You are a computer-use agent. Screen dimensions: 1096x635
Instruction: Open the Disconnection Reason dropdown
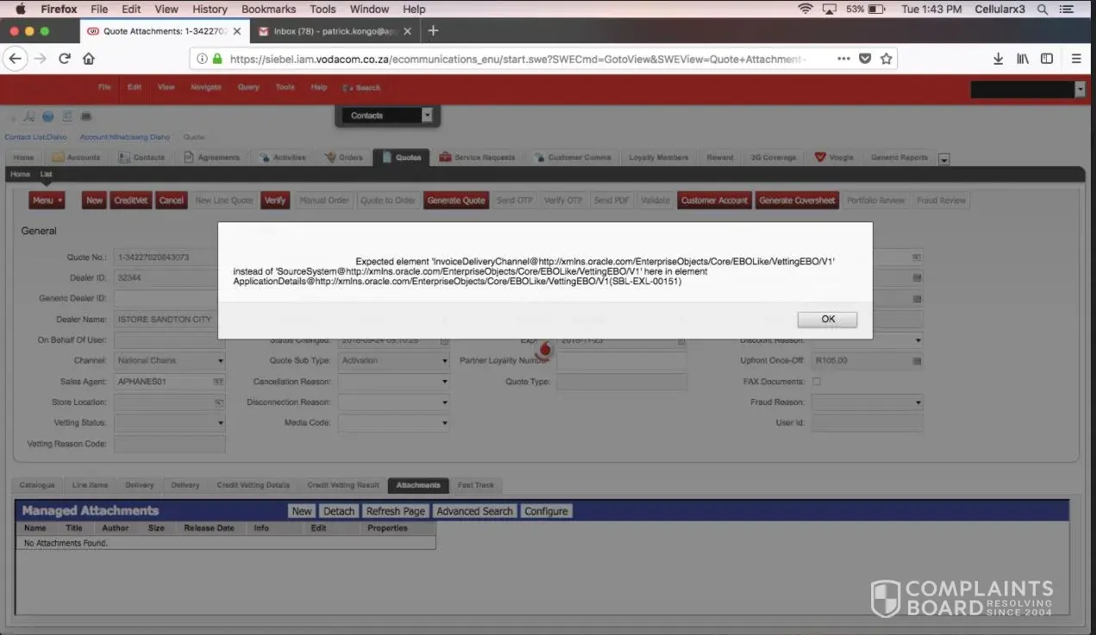pyautogui.click(x=445, y=402)
